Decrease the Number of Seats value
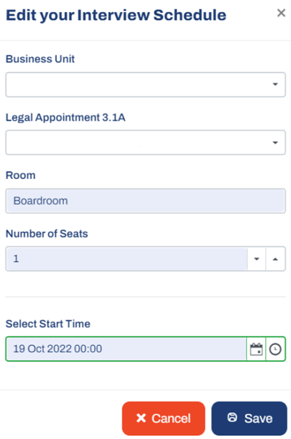 pyautogui.click(x=256, y=259)
